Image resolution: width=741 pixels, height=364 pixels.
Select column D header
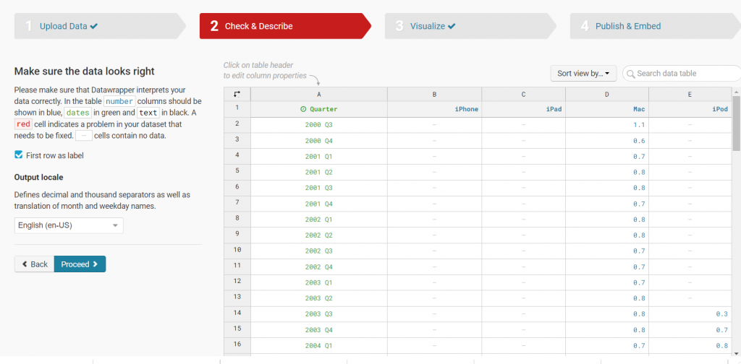point(607,95)
